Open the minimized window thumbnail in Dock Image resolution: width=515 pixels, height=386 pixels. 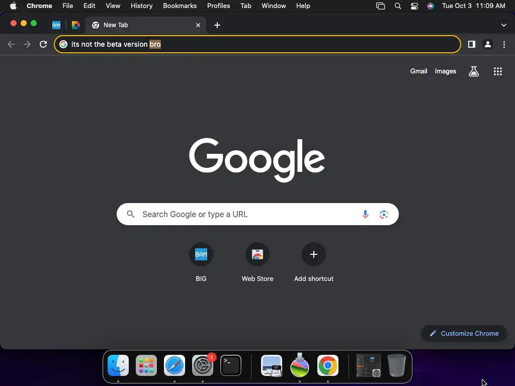(369, 365)
